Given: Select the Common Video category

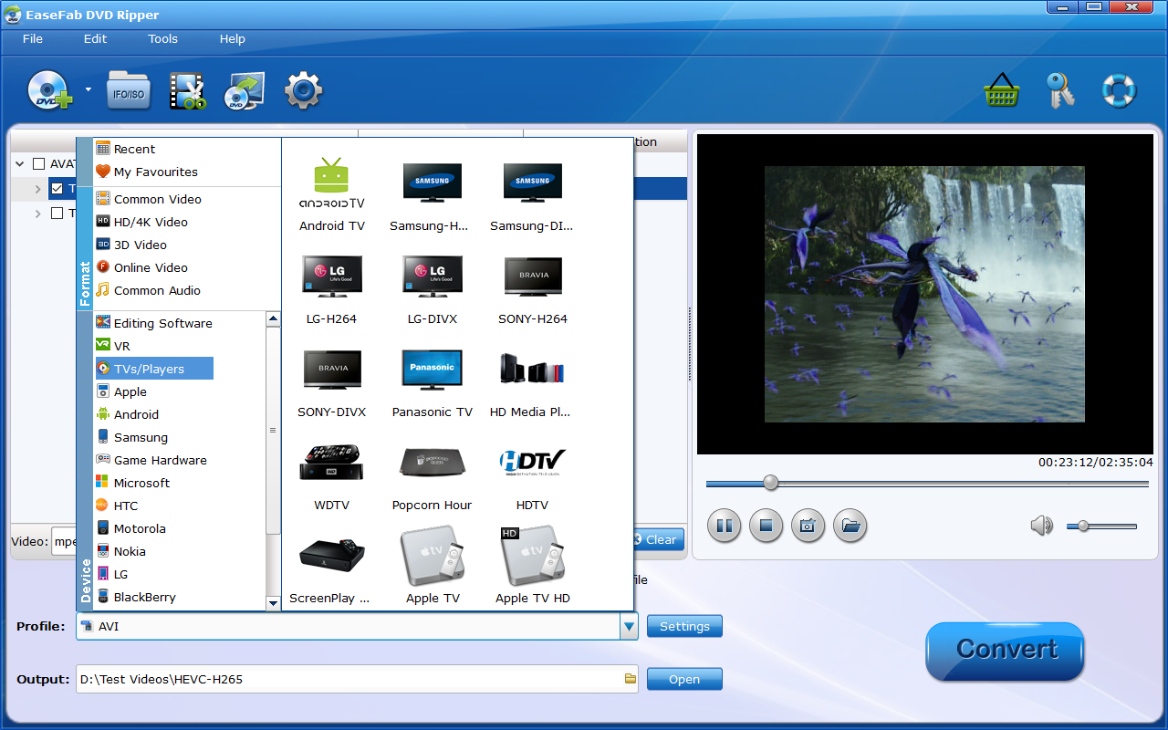Looking at the screenshot, I should tap(148, 199).
